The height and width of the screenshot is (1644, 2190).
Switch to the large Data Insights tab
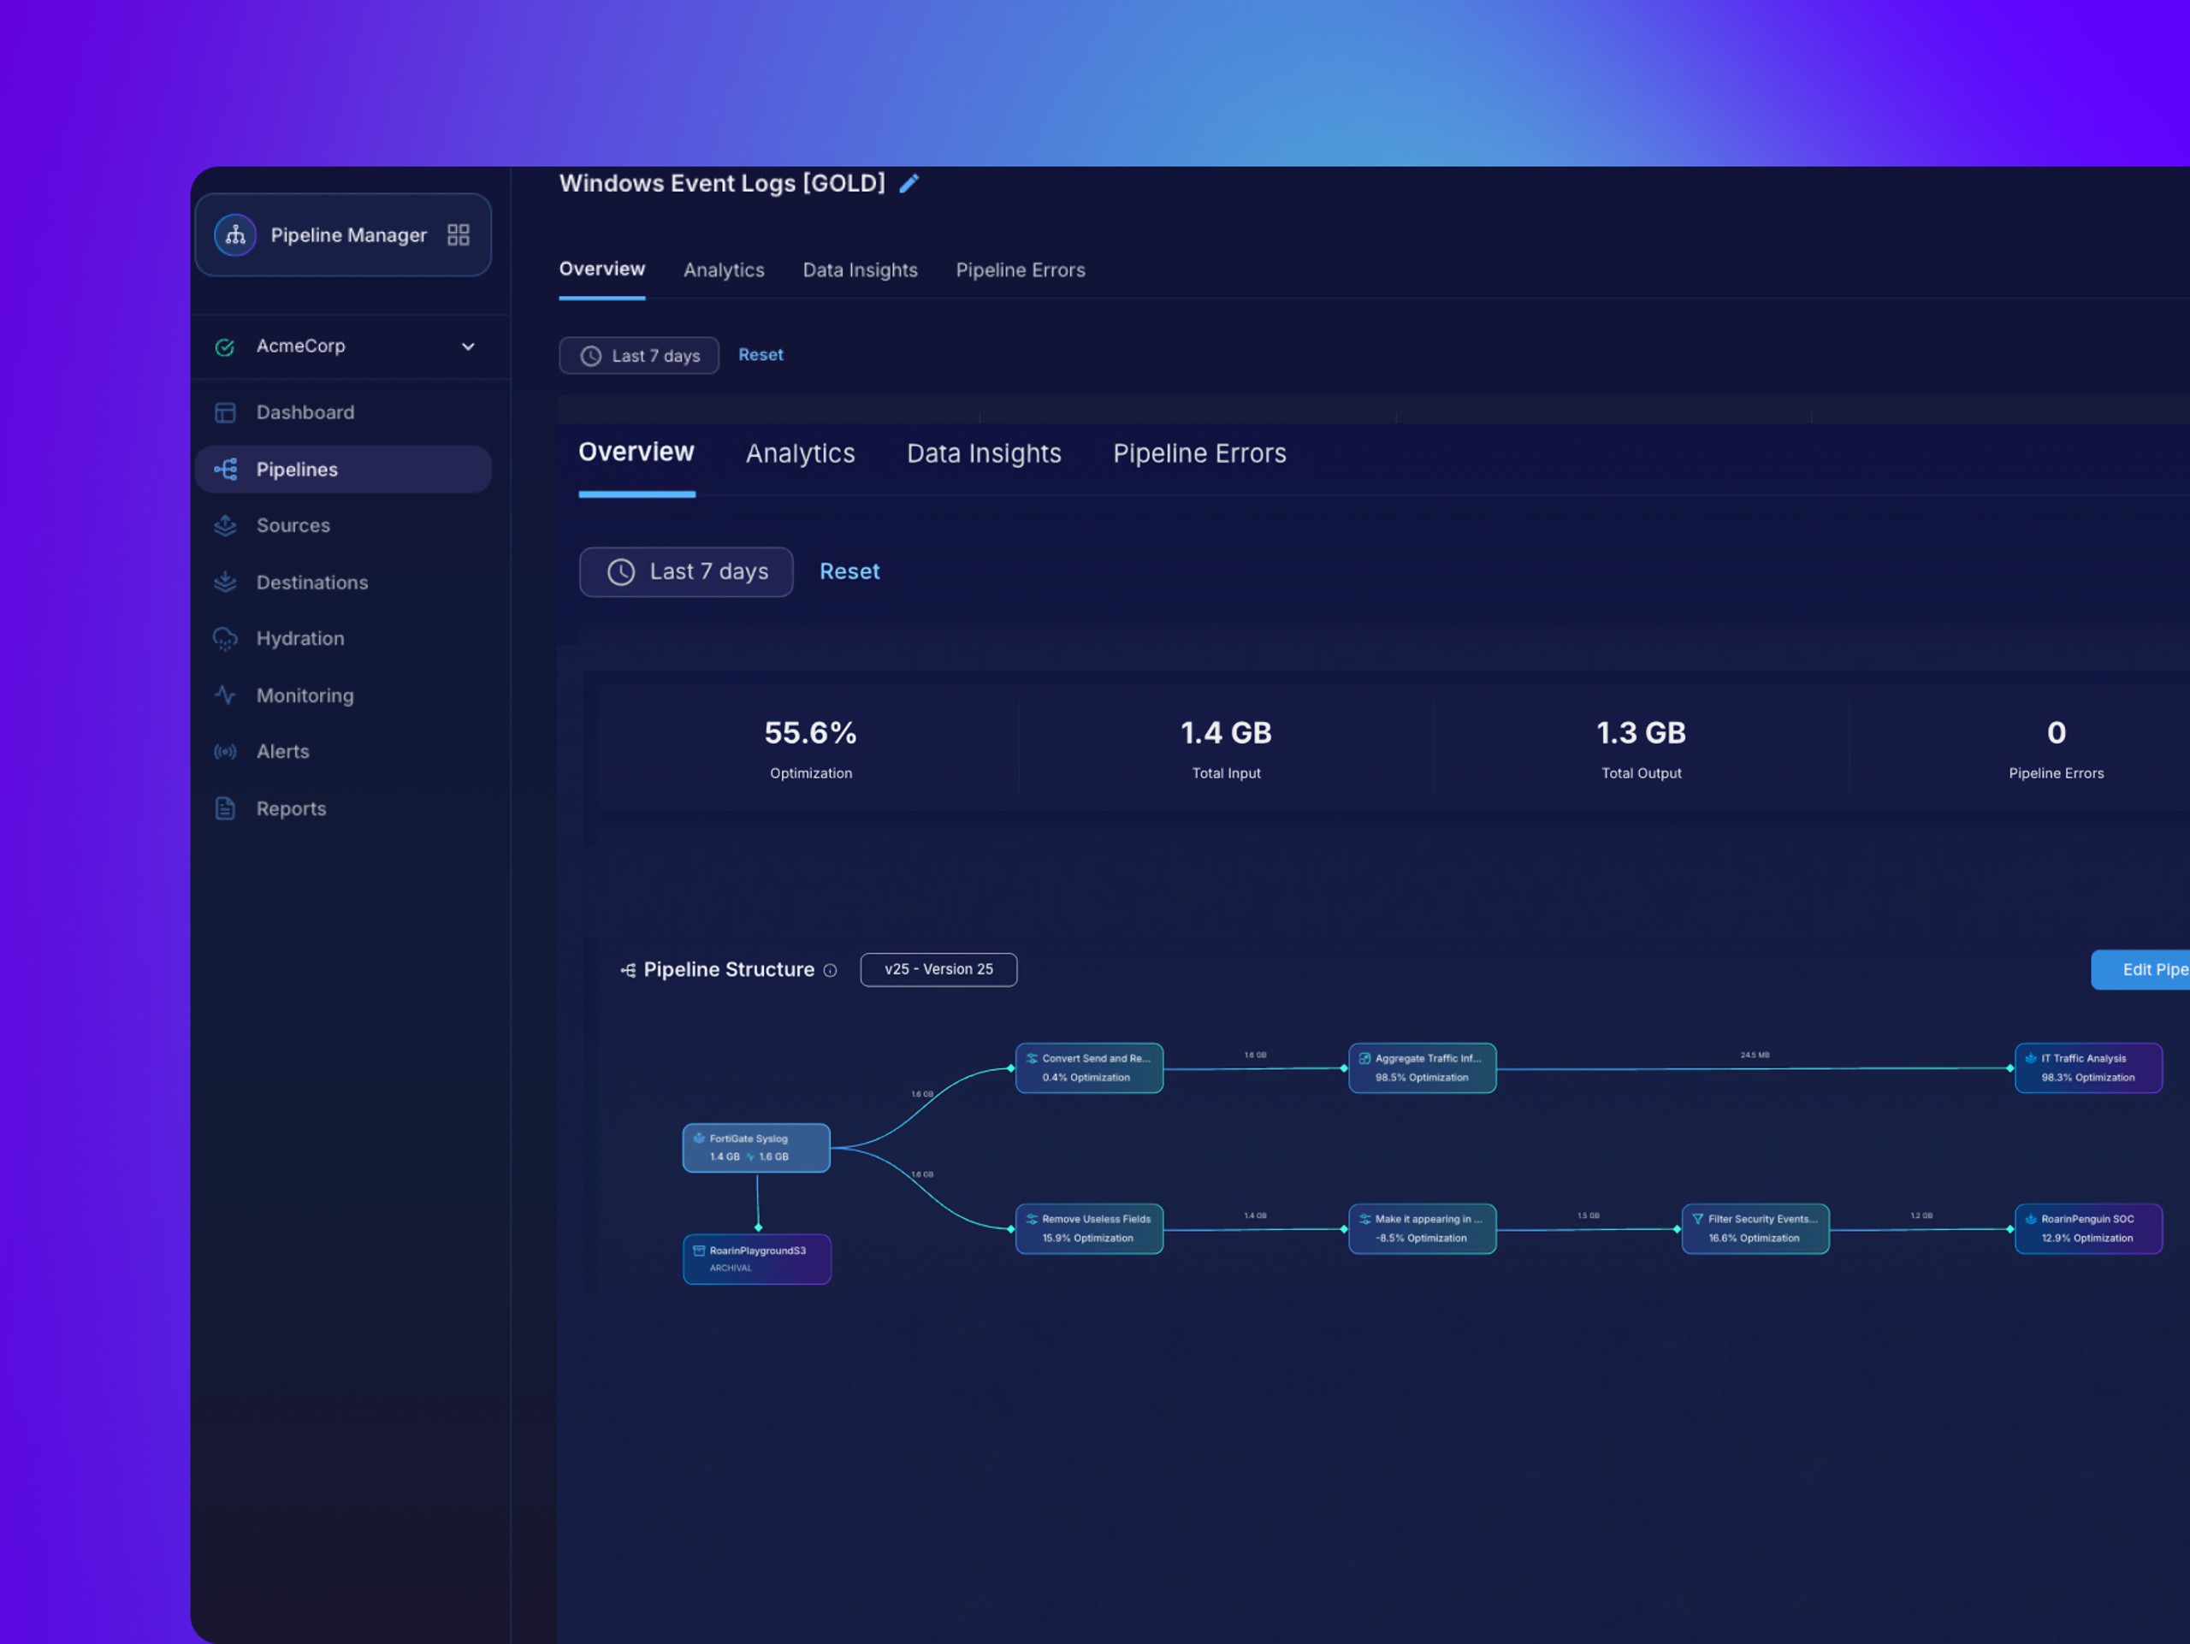click(983, 453)
